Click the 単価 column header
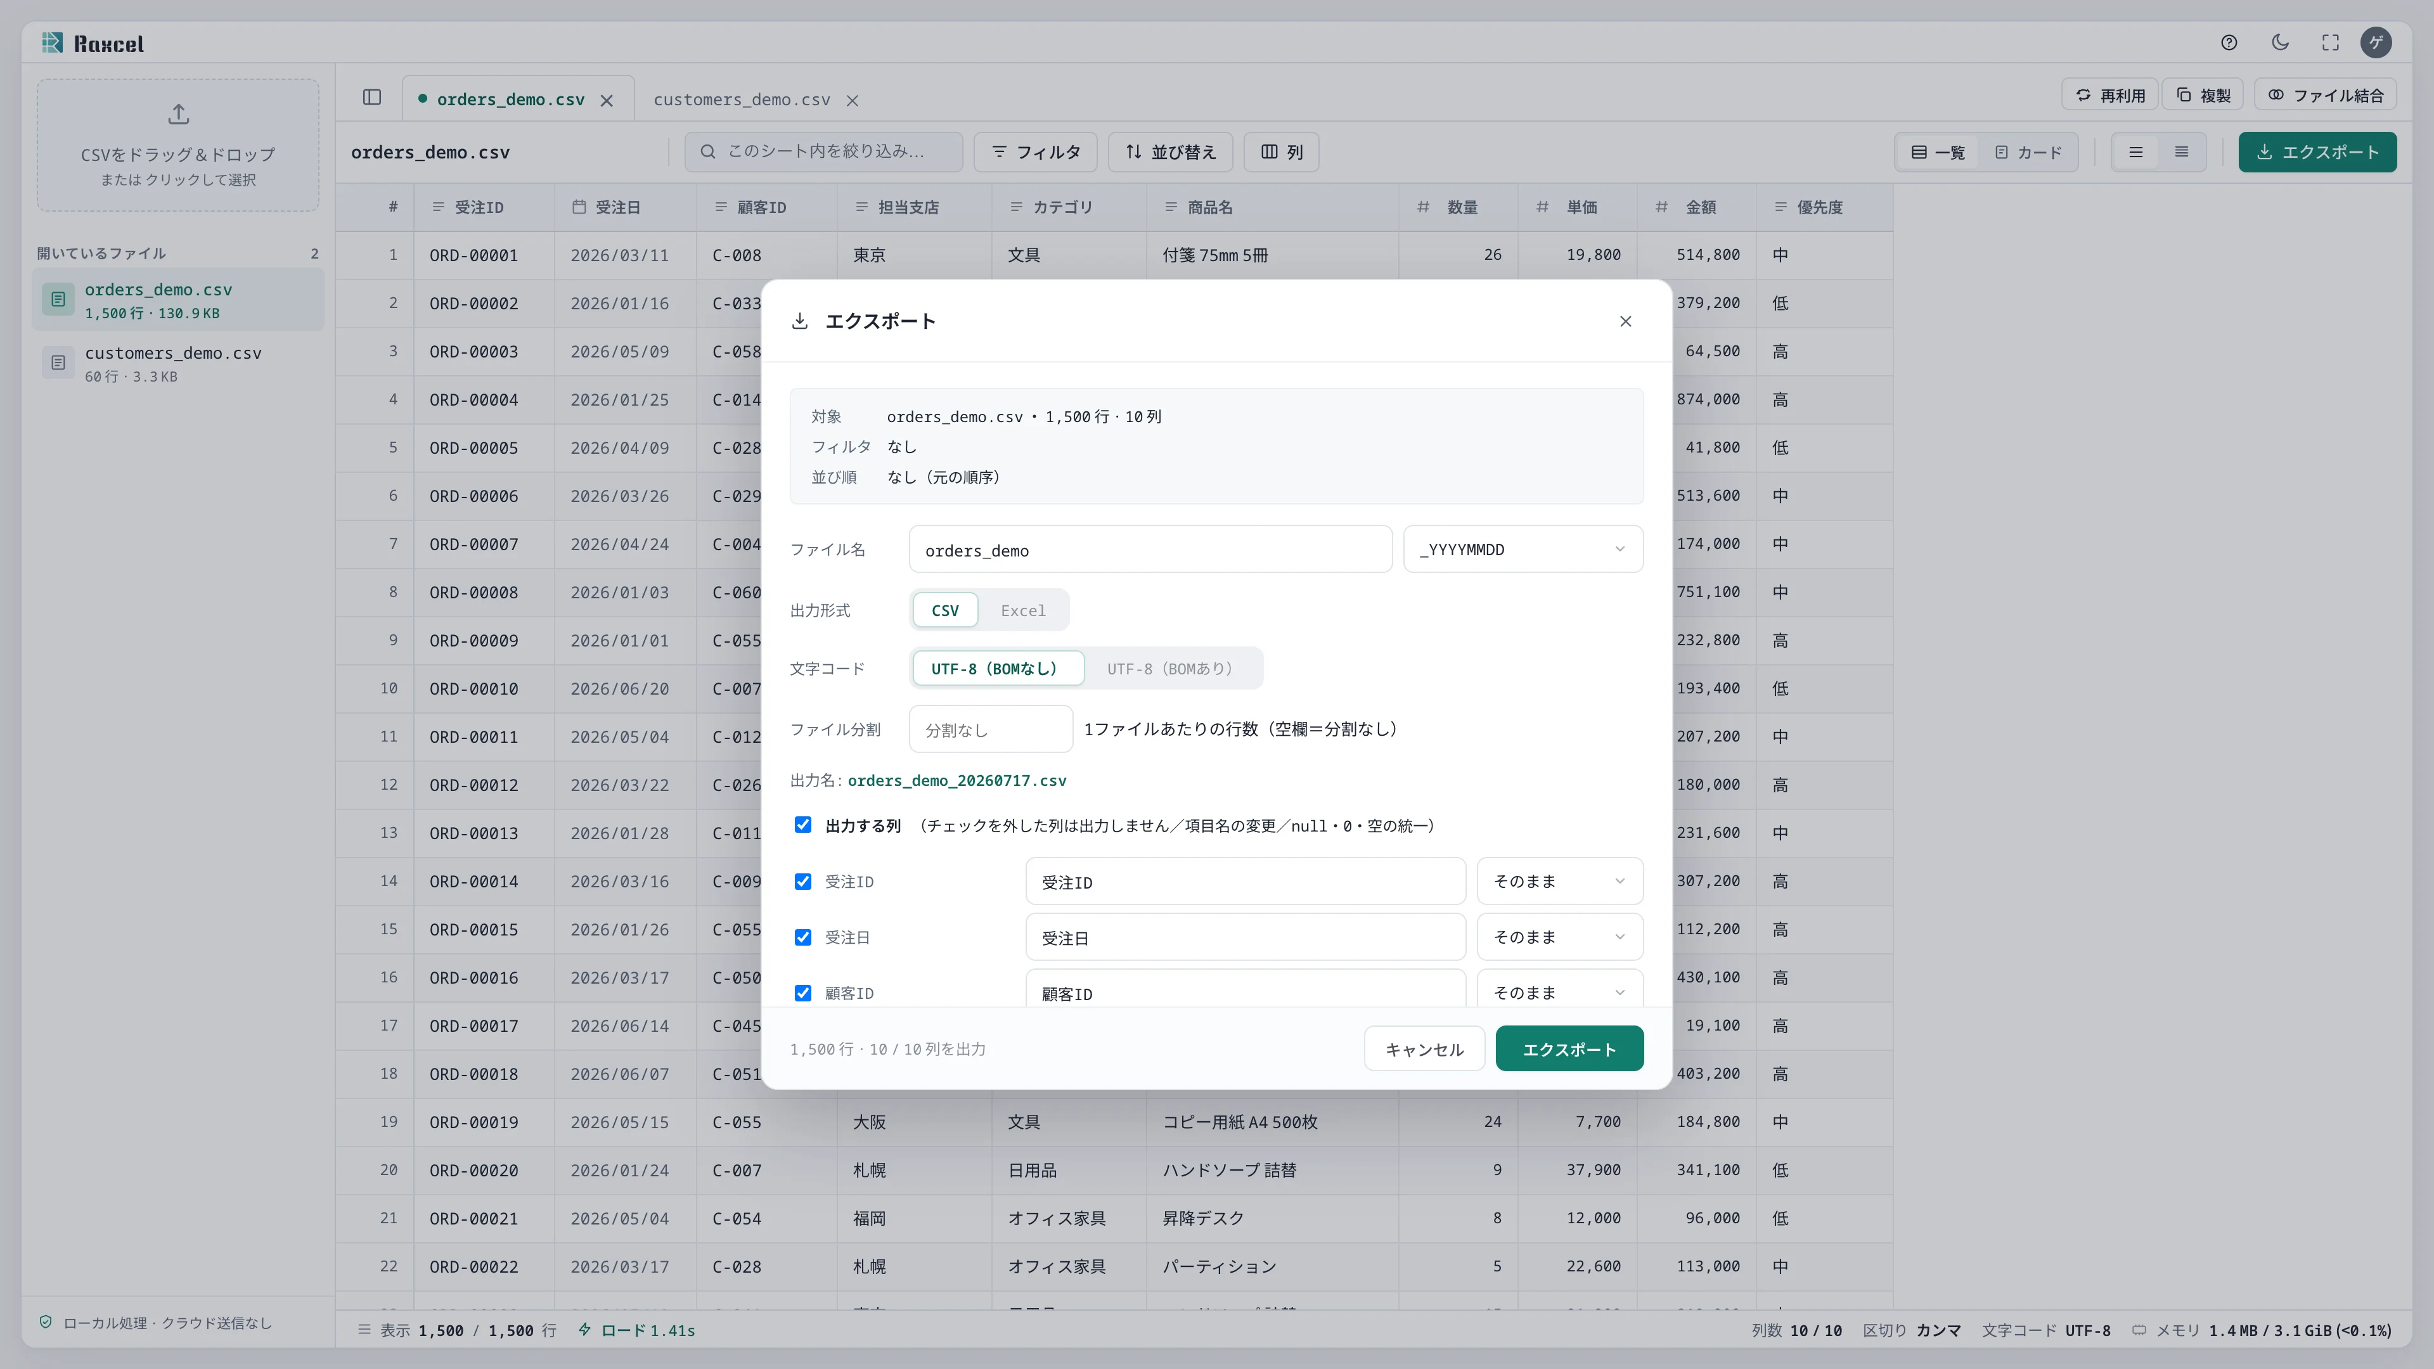 tap(1577, 207)
